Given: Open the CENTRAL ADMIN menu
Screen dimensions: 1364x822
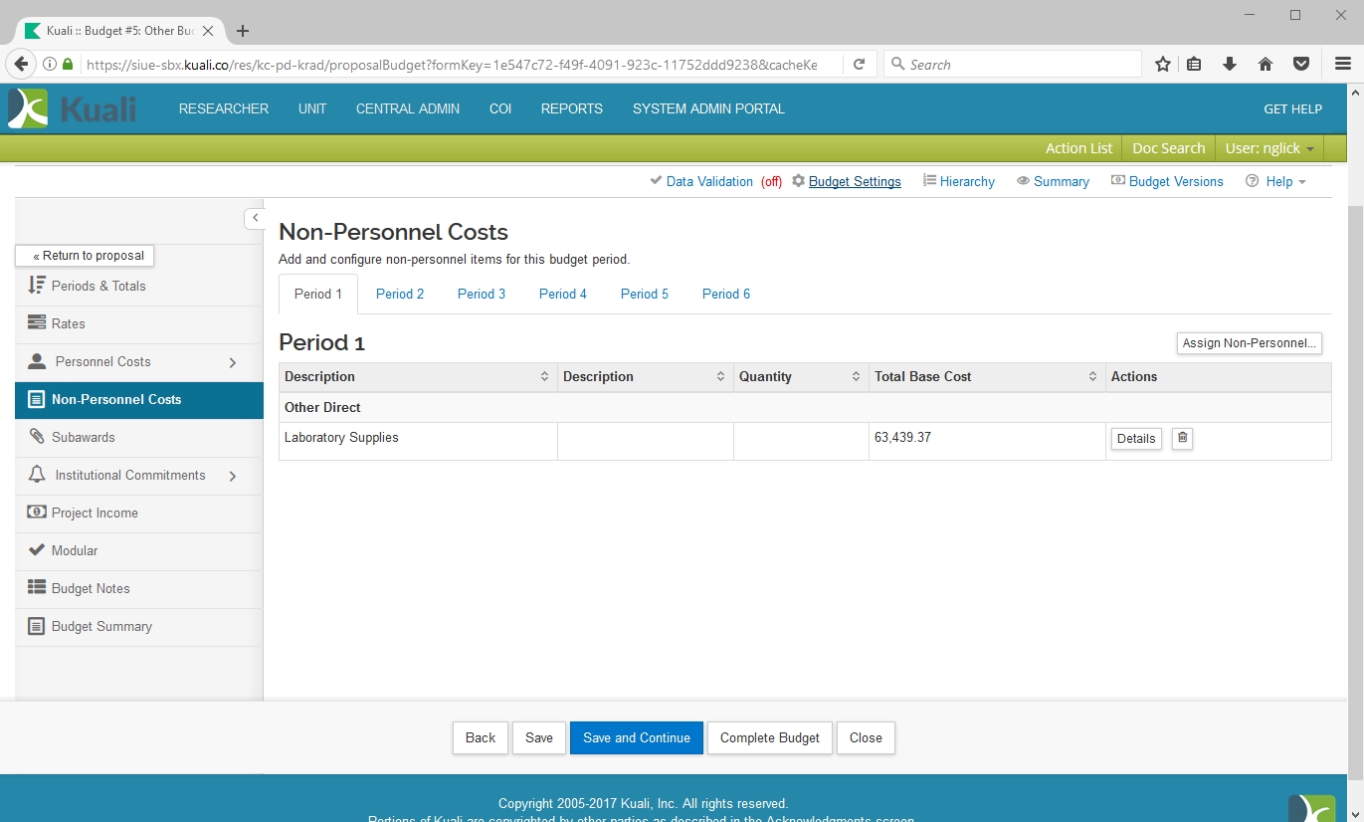Looking at the screenshot, I should tap(408, 108).
